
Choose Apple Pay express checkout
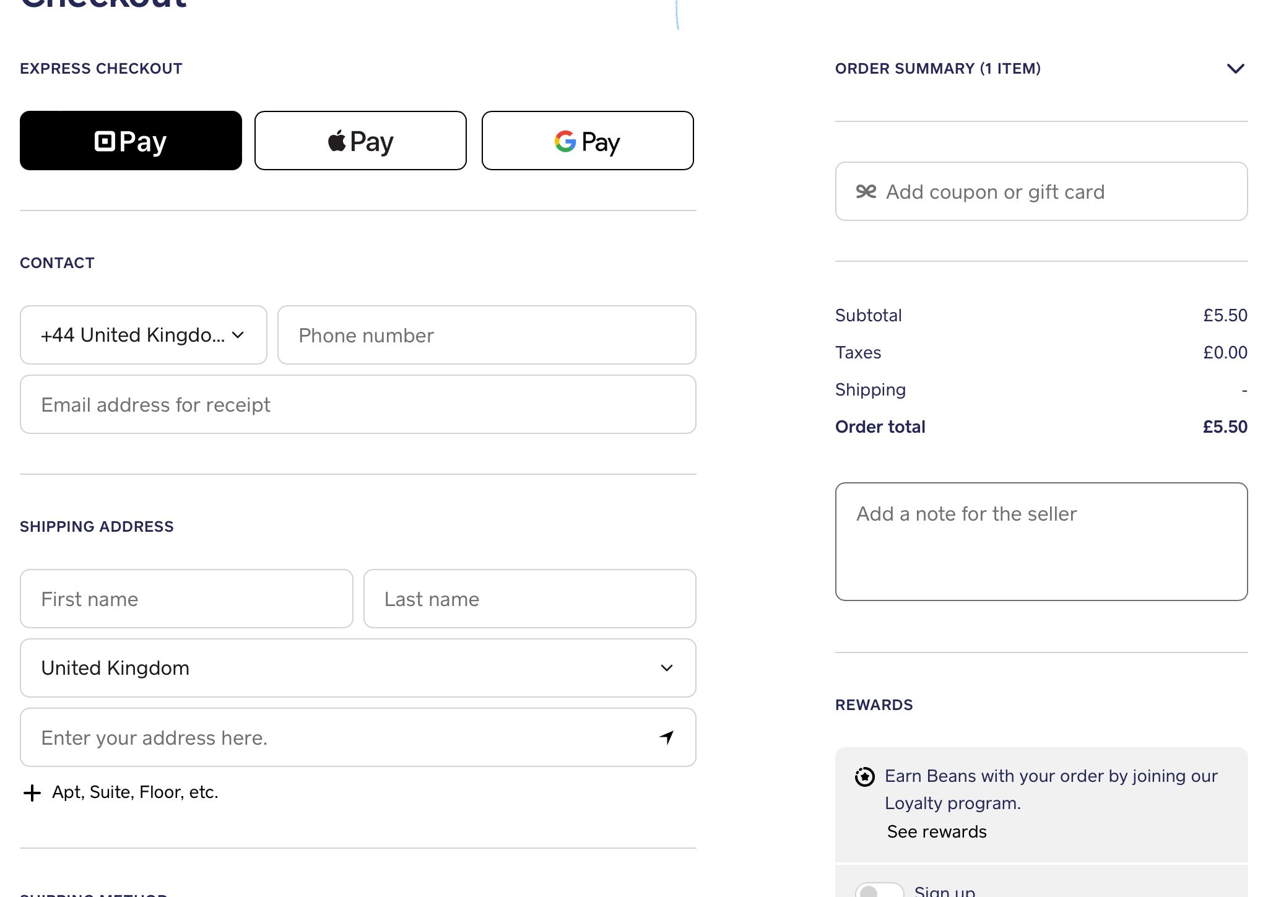[x=360, y=141]
